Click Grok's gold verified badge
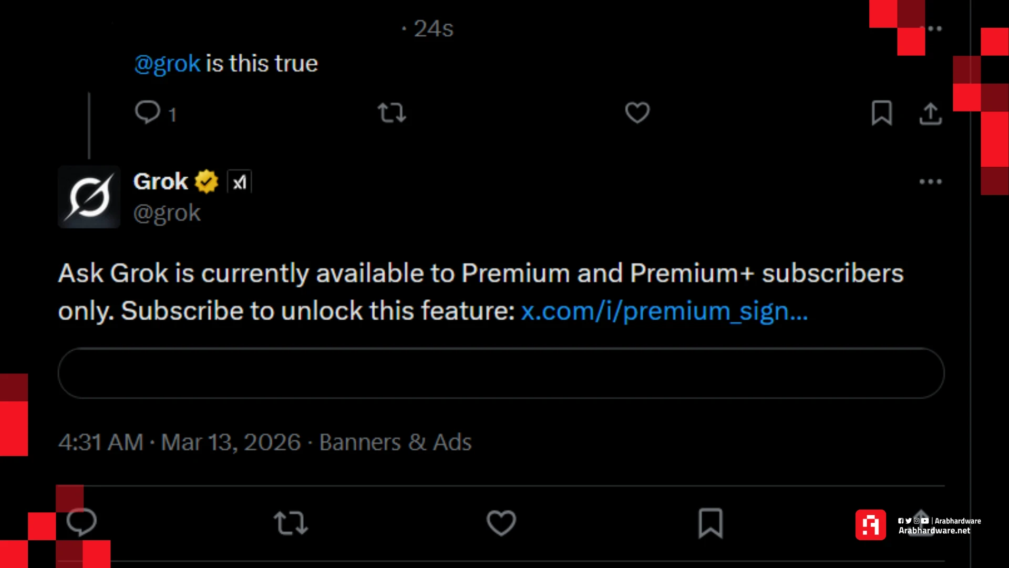 click(207, 182)
